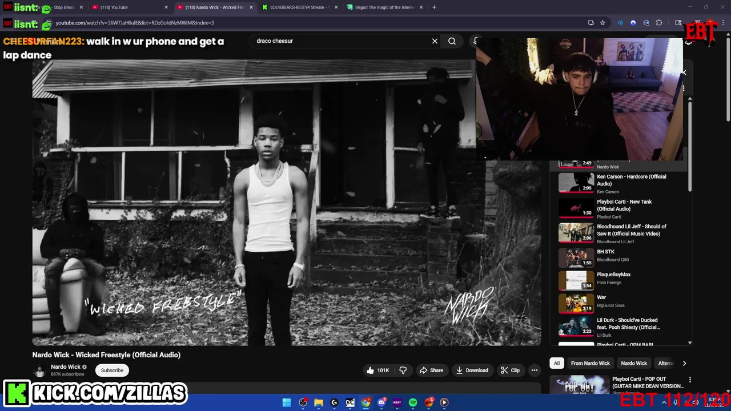Close the '(118) YouTube' tab
The image size is (731, 411).
166,7
